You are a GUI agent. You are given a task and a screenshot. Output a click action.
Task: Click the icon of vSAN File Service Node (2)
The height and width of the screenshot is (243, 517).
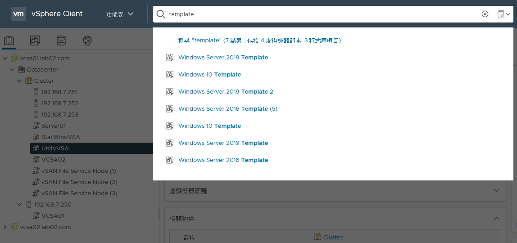coord(36,182)
